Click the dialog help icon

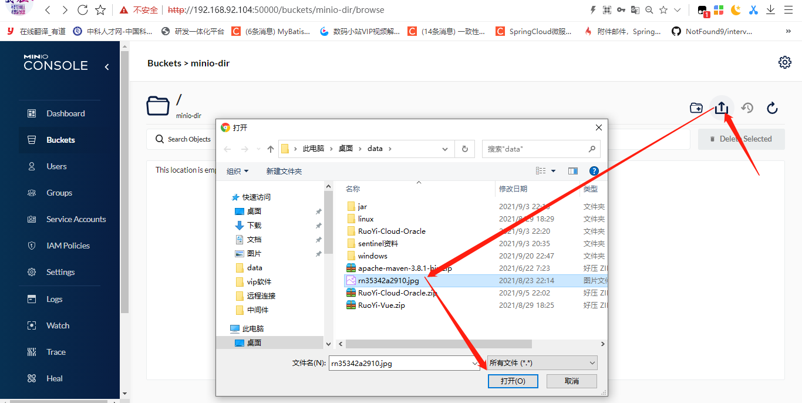(594, 171)
